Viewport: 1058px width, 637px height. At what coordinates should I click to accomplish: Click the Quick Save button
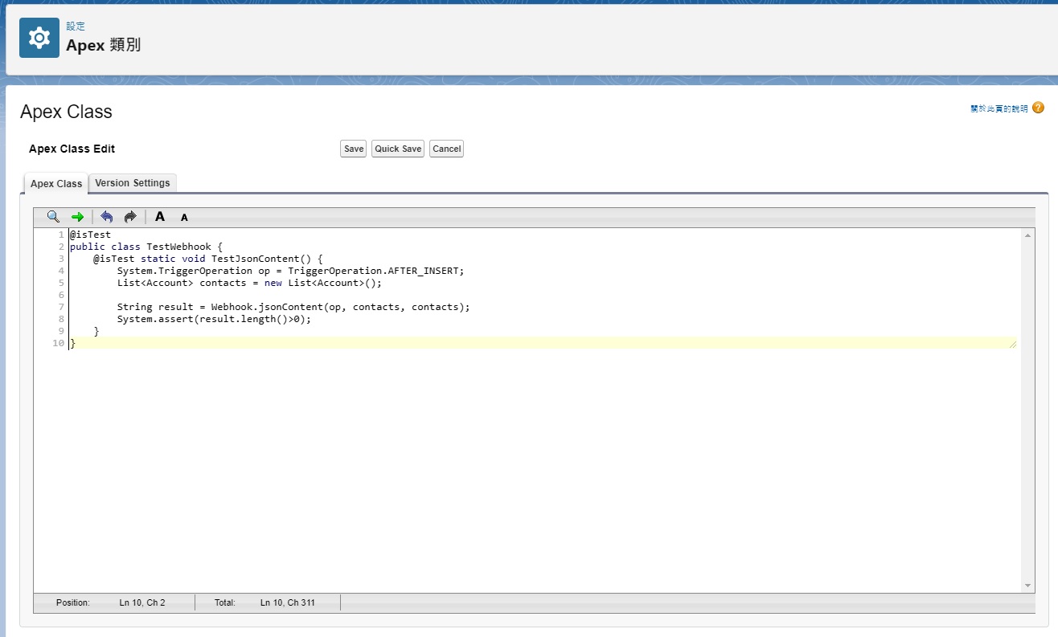[398, 149]
